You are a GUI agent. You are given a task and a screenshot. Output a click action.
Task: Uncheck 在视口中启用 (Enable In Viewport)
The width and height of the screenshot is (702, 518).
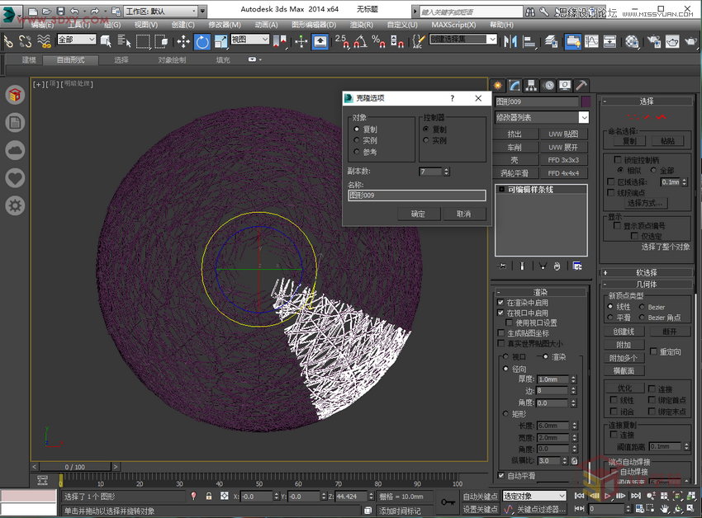point(500,313)
